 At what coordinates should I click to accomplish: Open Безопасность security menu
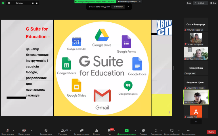46,132
